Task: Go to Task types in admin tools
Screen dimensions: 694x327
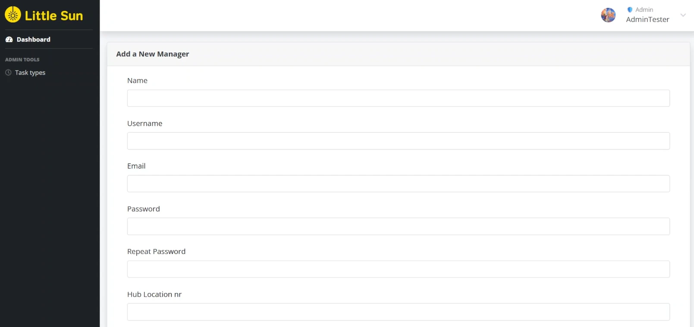Action: pos(30,73)
